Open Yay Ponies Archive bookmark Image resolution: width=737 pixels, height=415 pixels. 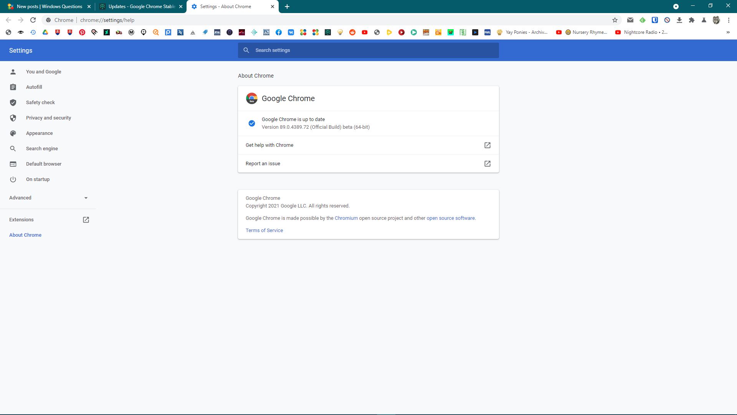[522, 32]
